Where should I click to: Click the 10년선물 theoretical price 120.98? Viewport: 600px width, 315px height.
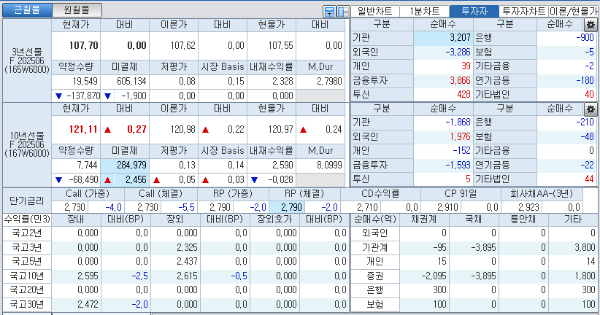point(182,129)
